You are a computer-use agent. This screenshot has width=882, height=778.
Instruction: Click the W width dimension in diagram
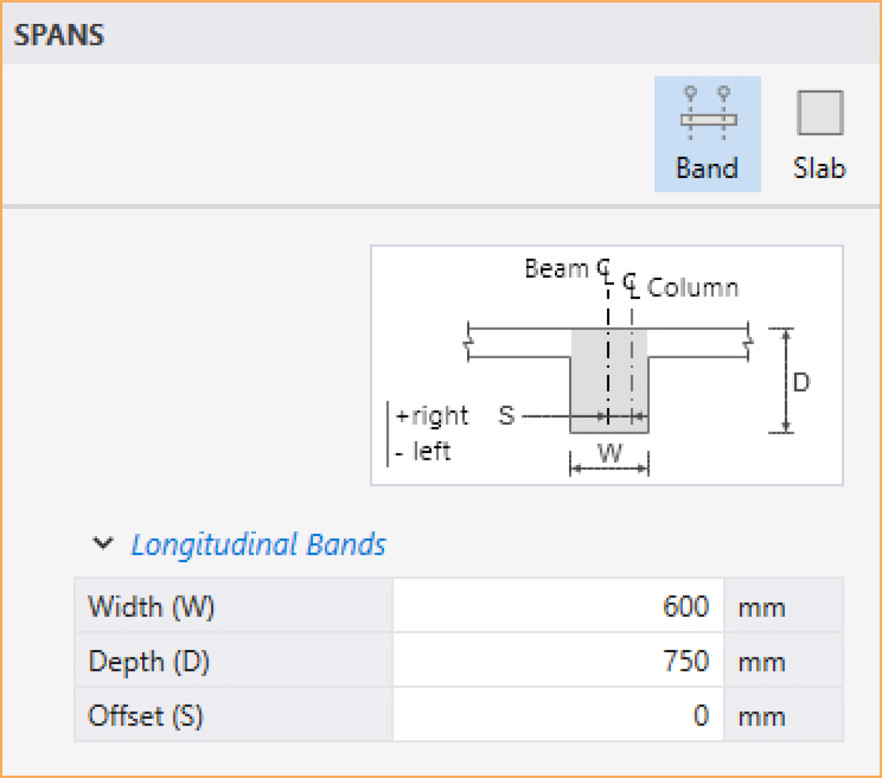(609, 454)
